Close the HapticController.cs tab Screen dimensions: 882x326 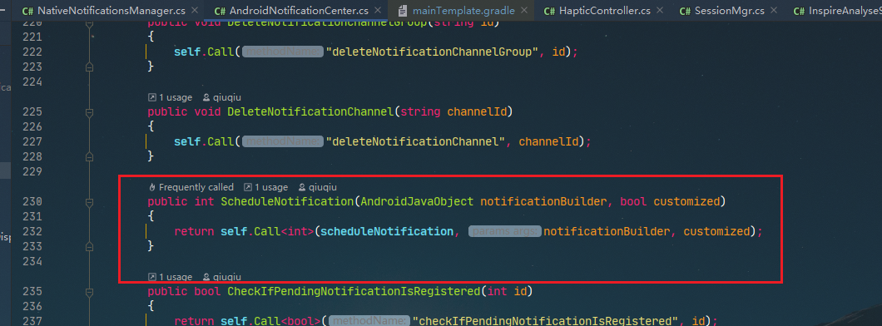pyautogui.click(x=659, y=10)
